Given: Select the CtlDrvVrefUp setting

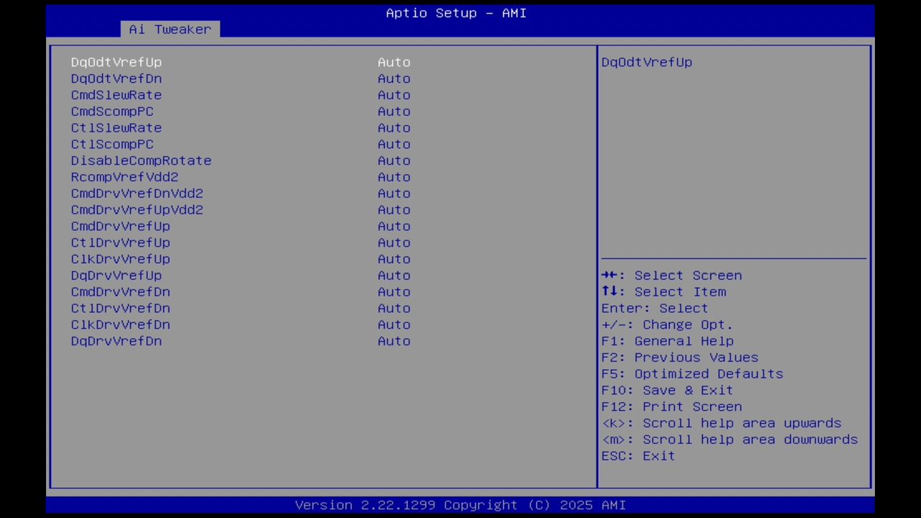Looking at the screenshot, I should coord(120,242).
